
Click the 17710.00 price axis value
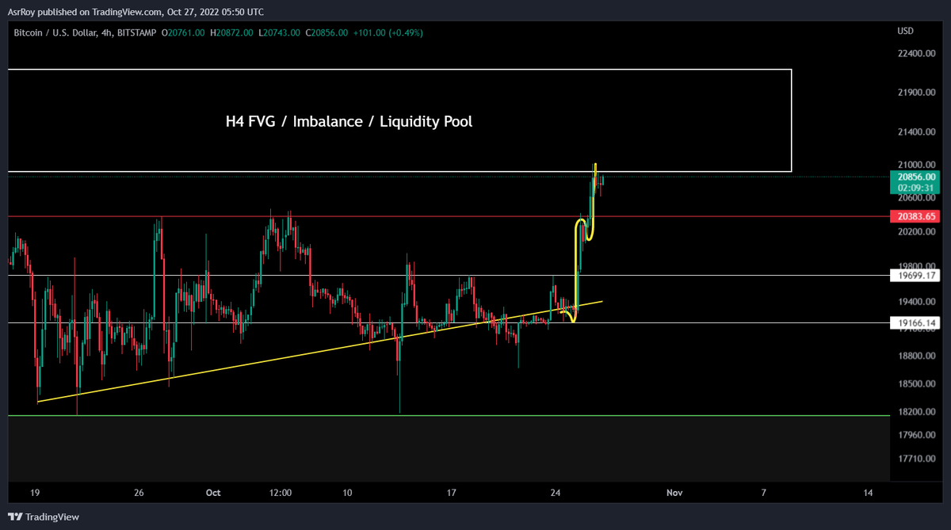[x=916, y=458]
